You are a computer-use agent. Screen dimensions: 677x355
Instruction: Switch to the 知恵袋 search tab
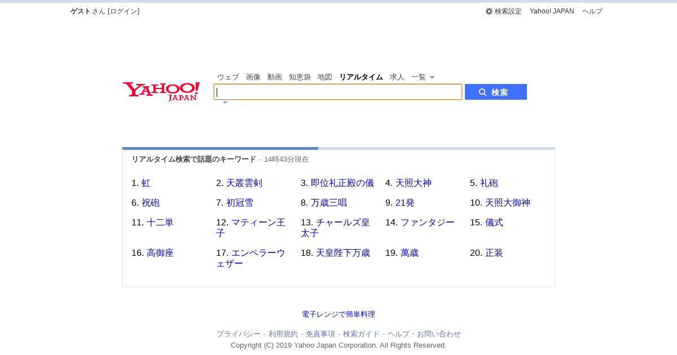pyautogui.click(x=300, y=77)
